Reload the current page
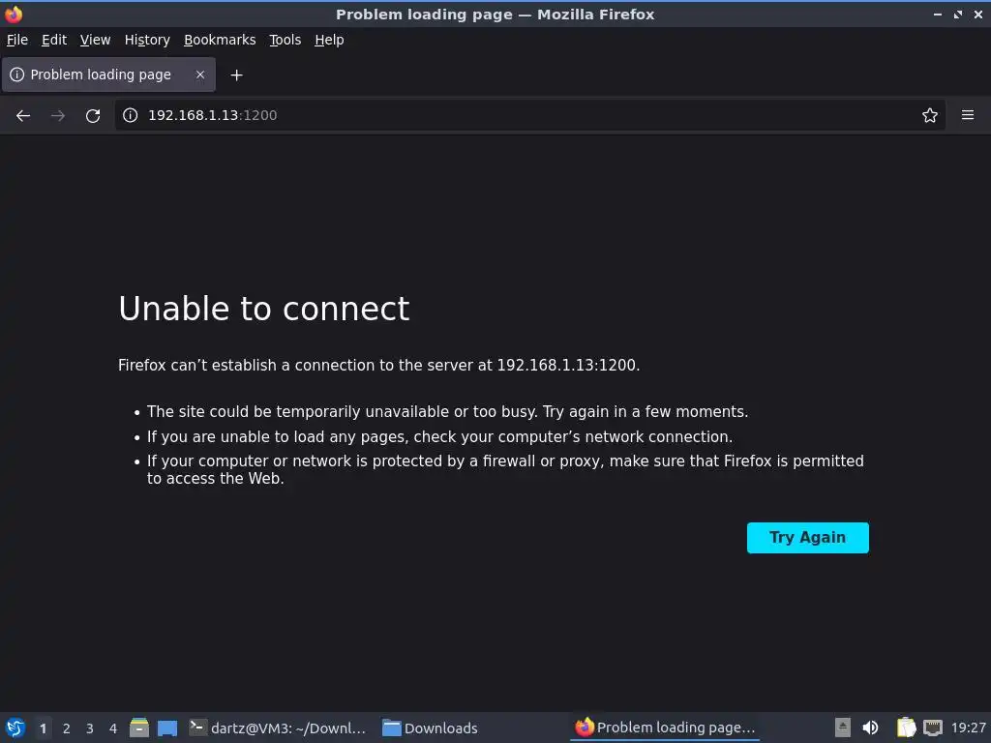The height and width of the screenshot is (743, 991). (x=93, y=116)
